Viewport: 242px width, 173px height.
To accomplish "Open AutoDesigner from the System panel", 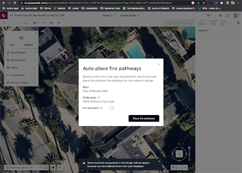I will tap(21, 60).
